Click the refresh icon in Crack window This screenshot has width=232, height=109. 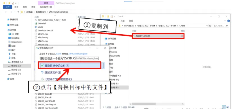(x=210, y=26)
